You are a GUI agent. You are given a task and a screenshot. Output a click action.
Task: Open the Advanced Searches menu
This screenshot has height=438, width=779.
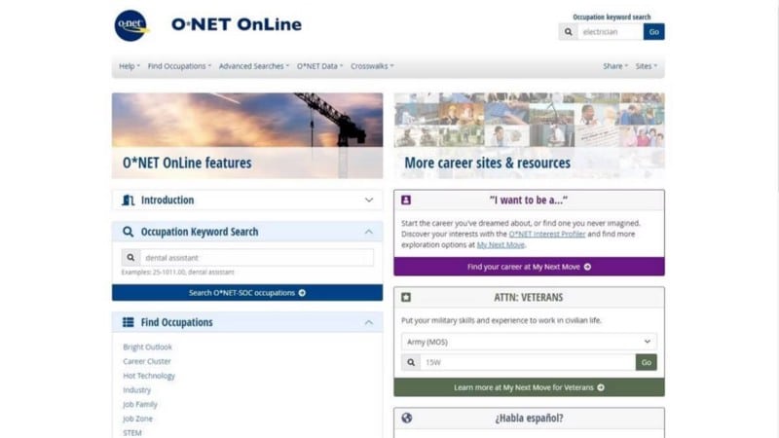pos(254,66)
